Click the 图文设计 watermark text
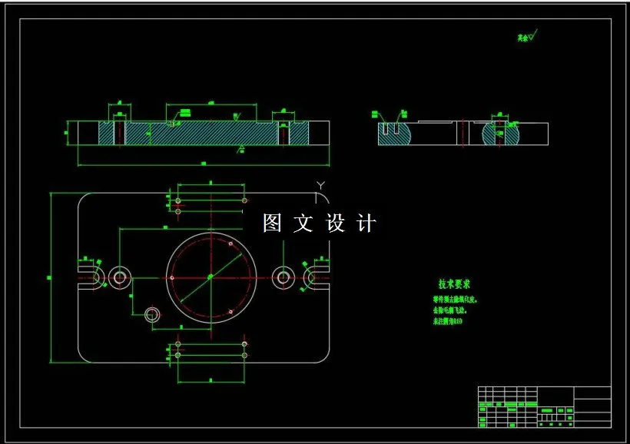Image resolution: width=630 pixels, height=444 pixels. point(317,222)
